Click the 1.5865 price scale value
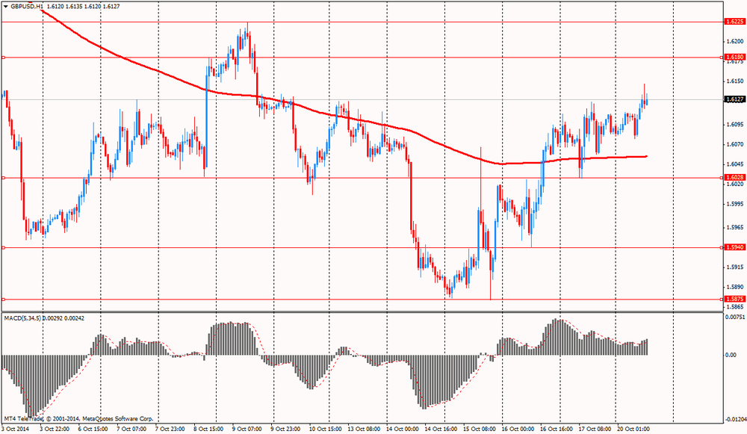Screen dimensions: 747x434 [x=734, y=307]
